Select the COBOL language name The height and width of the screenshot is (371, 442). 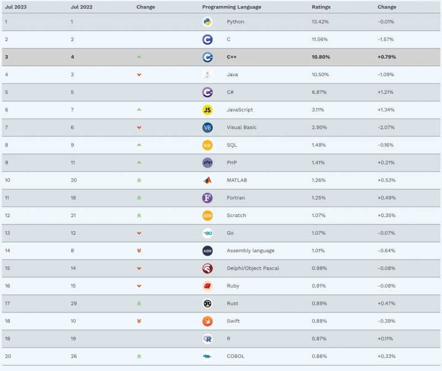pos(235,356)
